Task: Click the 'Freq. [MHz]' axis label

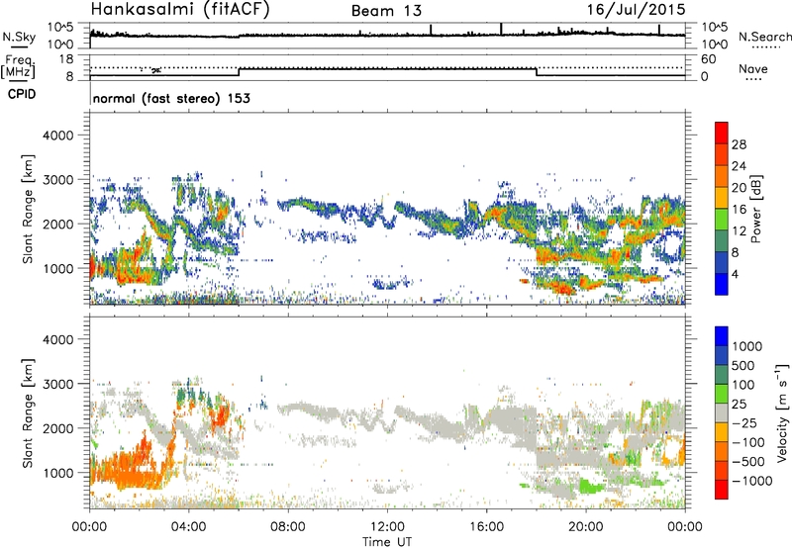Action: 18,66
